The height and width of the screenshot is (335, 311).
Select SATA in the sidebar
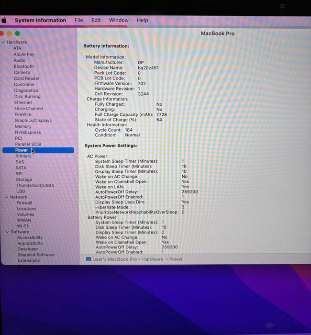point(21,167)
